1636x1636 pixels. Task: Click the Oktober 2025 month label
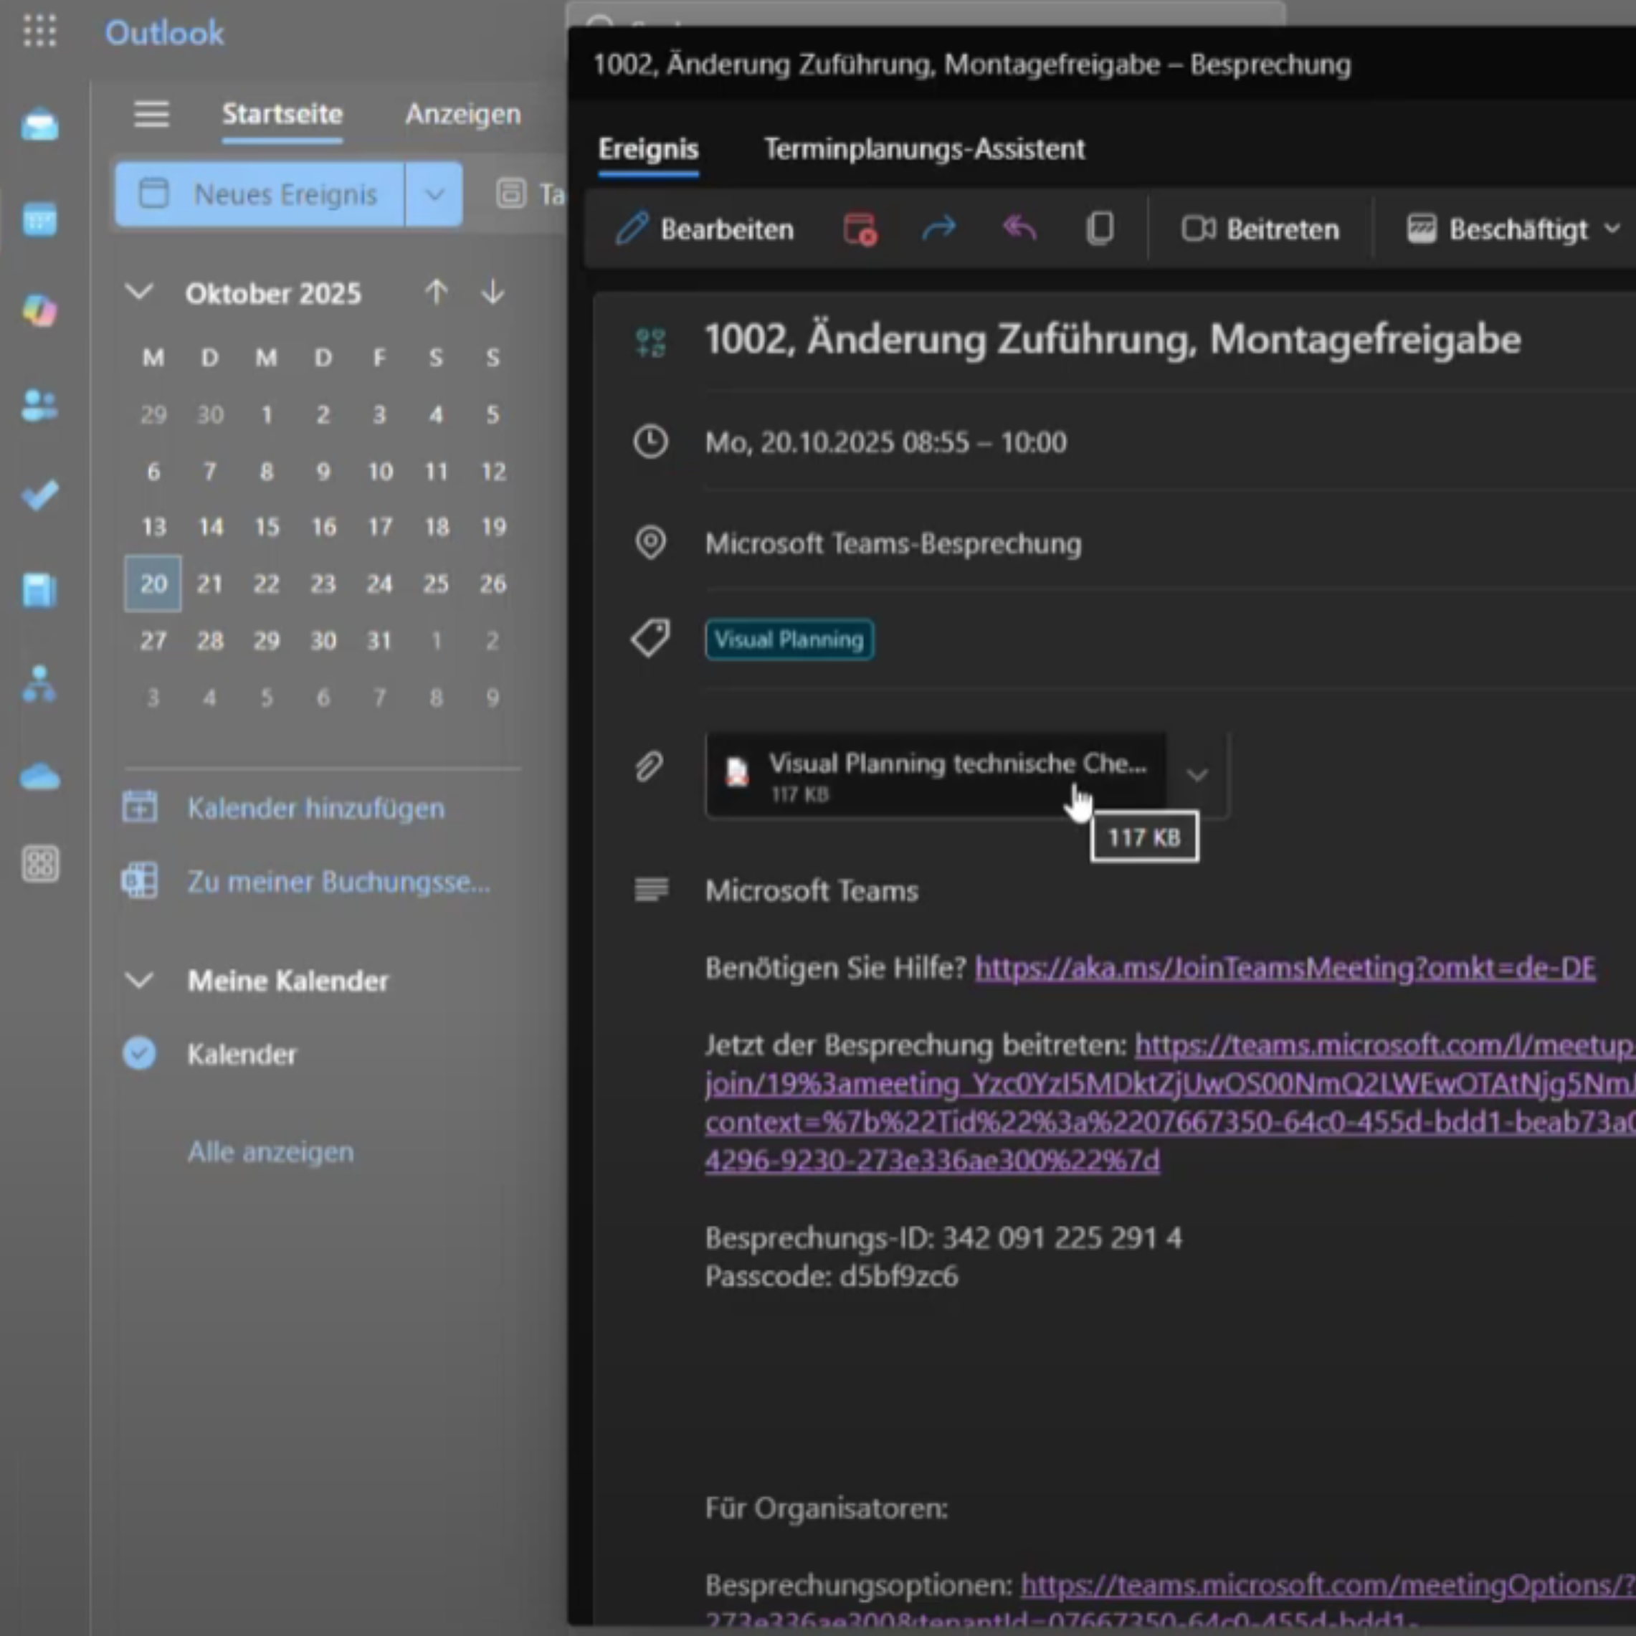(x=274, y=293)
